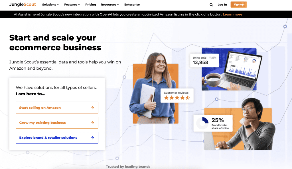292x169 pixels.
Task: Select Start selling on Amazon option
Action: click(57, 108)
